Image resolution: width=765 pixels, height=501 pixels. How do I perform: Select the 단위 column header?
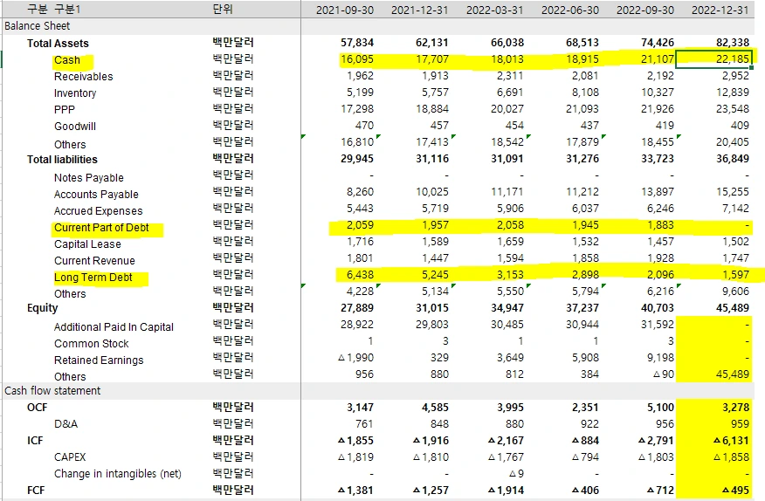coord(223,10)
